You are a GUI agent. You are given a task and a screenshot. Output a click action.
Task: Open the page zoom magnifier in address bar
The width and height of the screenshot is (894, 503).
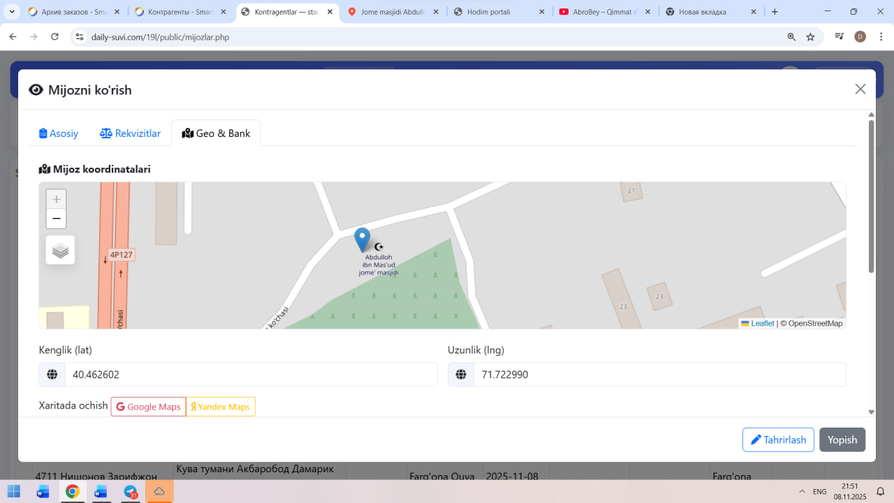[791, 37]
